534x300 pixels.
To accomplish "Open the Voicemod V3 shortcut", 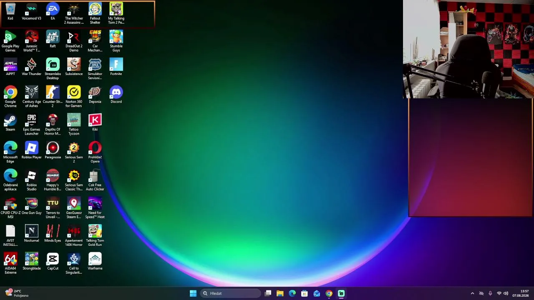I will point(32,12).
